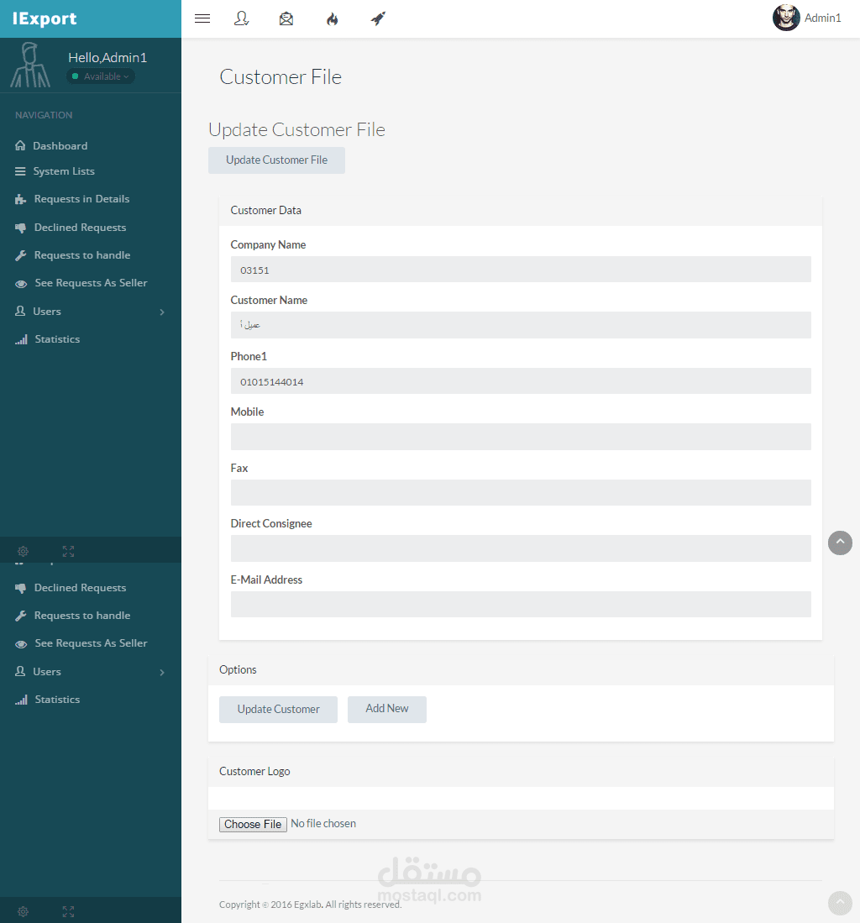Click the Admin1 avatar picture
The height and width of the screenshot is (923, 860).
[786, 18]
